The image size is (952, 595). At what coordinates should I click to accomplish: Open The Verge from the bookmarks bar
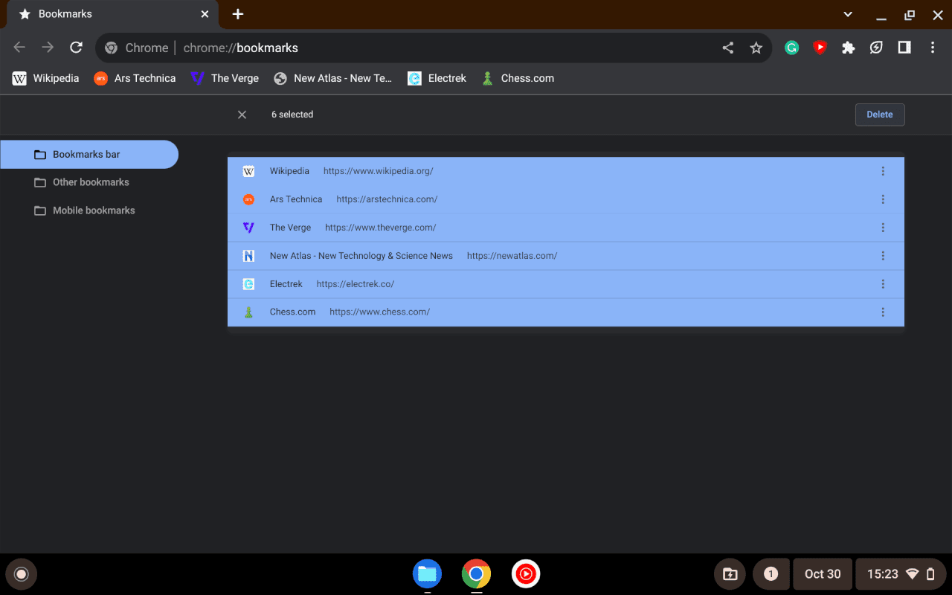point(225,78)
